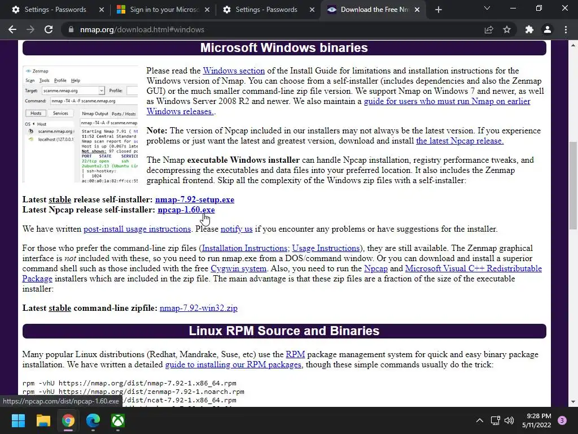View site info via the lock icon
The height and width of the screenshot is (434, 578).
coord(71,29)
